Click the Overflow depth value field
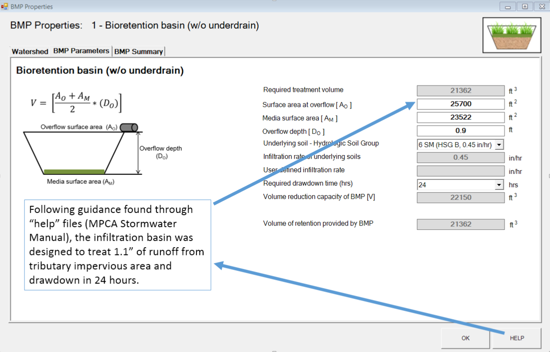550x352 pixels. pyautogui.click(x=460, y=131)
